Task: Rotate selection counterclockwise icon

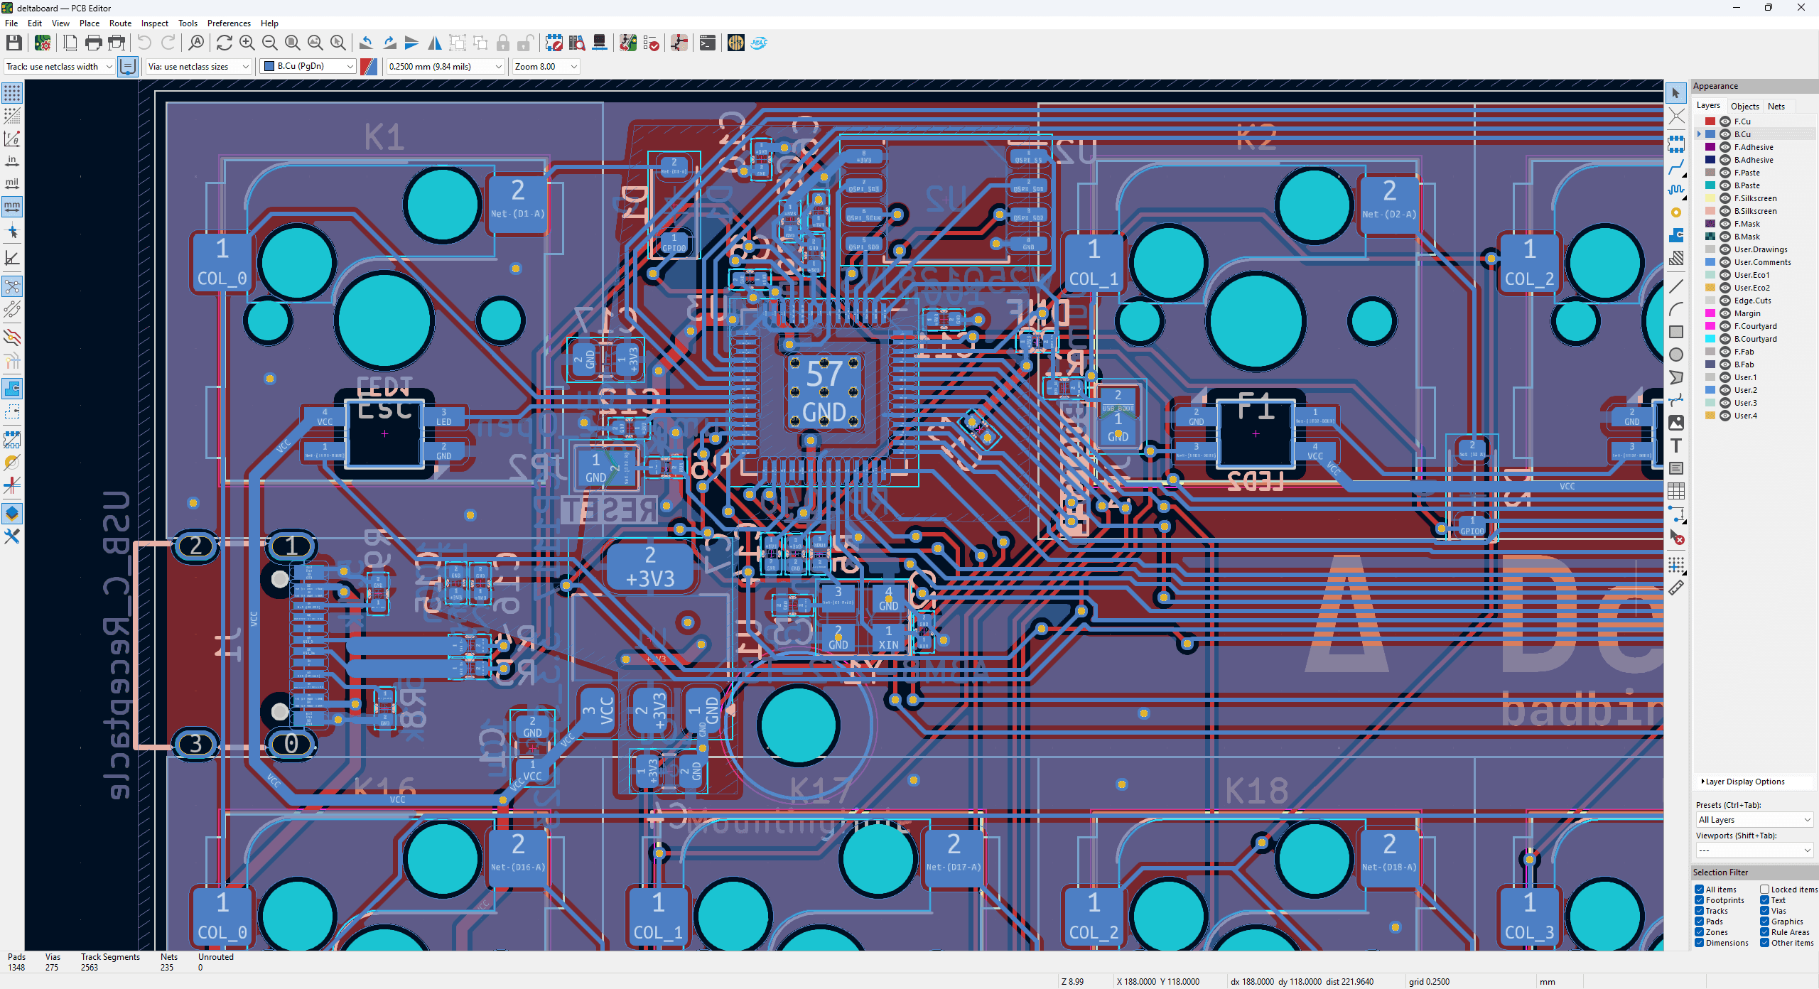Action: click(366, 43)
